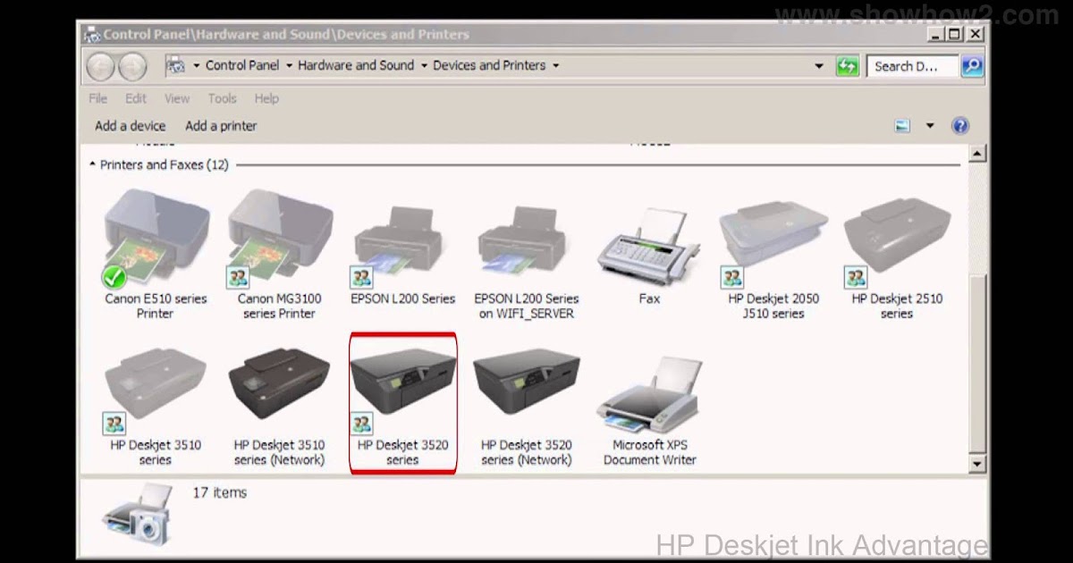Click the refresh icon beside the address bar
This screenshot has height=563, width=1073.
[x=847, y=65]
